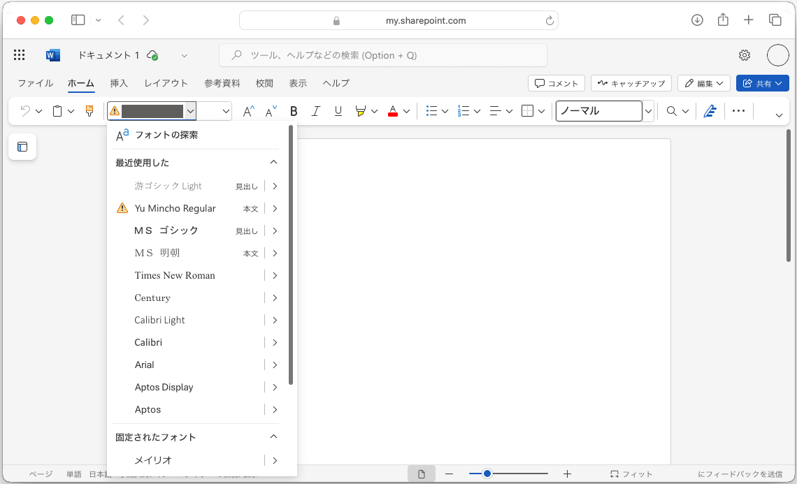Viewport: 797px width, 484px height.
Task: Switch to the 参考資料 tab
Action: pyautogui.click(x=222, y=83)
